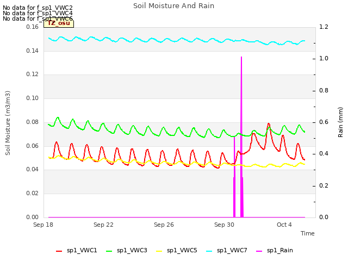Image resolution: width=348 pixels, height=261 pixels.
Task: Click the 0.08 left axis tick label
Action: coord(33,122)
